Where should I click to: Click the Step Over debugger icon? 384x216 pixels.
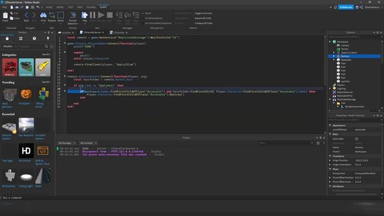point(128,15)
